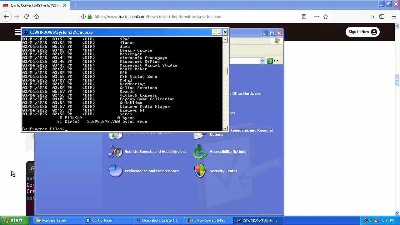Maximize the cmd.exe window

[x=219, y=32]
